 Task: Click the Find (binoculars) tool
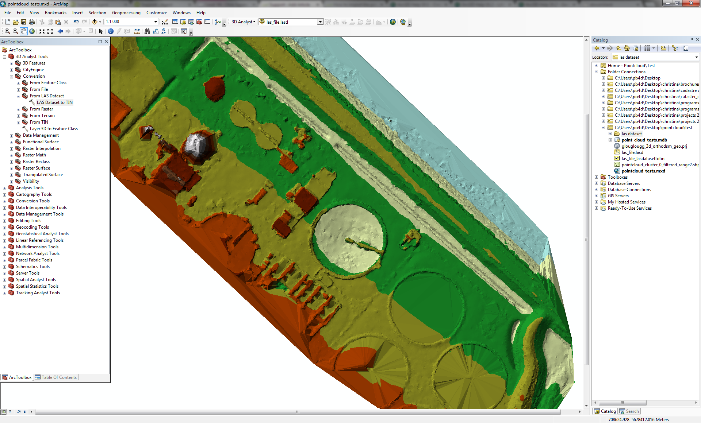pos(147,31)
